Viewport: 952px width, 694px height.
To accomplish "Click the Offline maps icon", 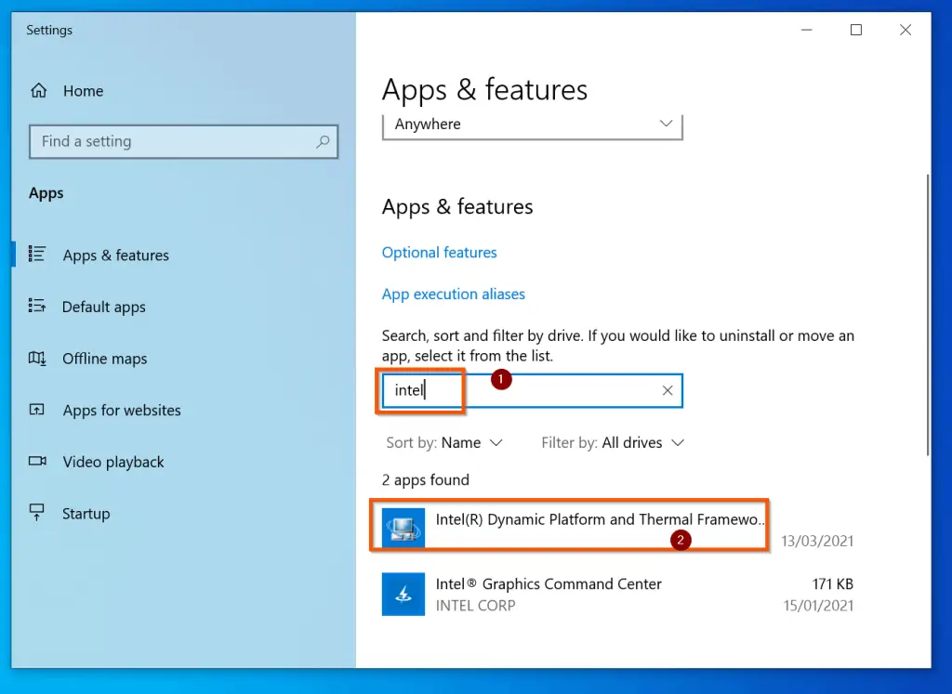I will (x=37, y=359).
